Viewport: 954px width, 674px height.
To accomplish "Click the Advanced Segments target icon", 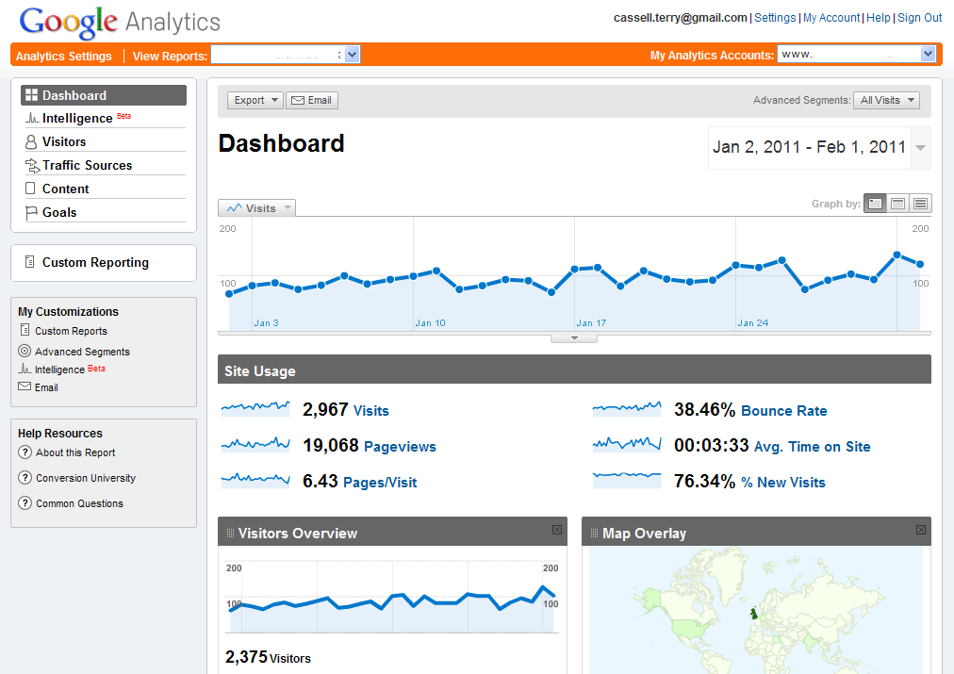I will tap(26, 351).
